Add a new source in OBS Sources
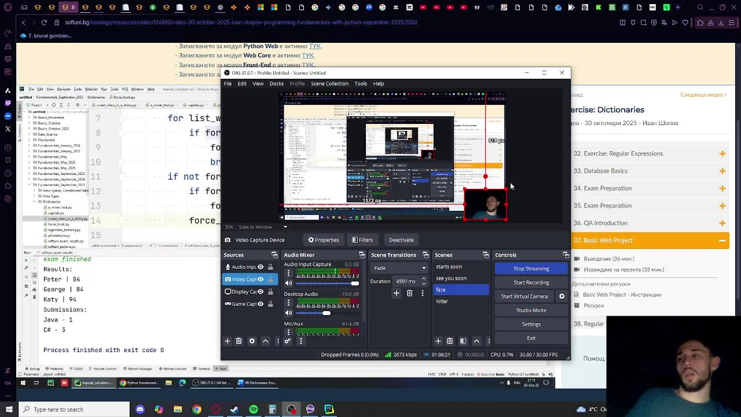The width and height of the screenshot is (741, 417). (x=228, y=341)
